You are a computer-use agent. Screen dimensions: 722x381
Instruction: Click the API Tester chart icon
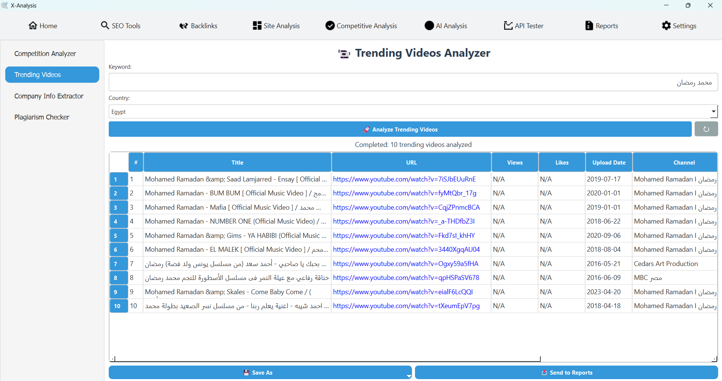[508, 26]
